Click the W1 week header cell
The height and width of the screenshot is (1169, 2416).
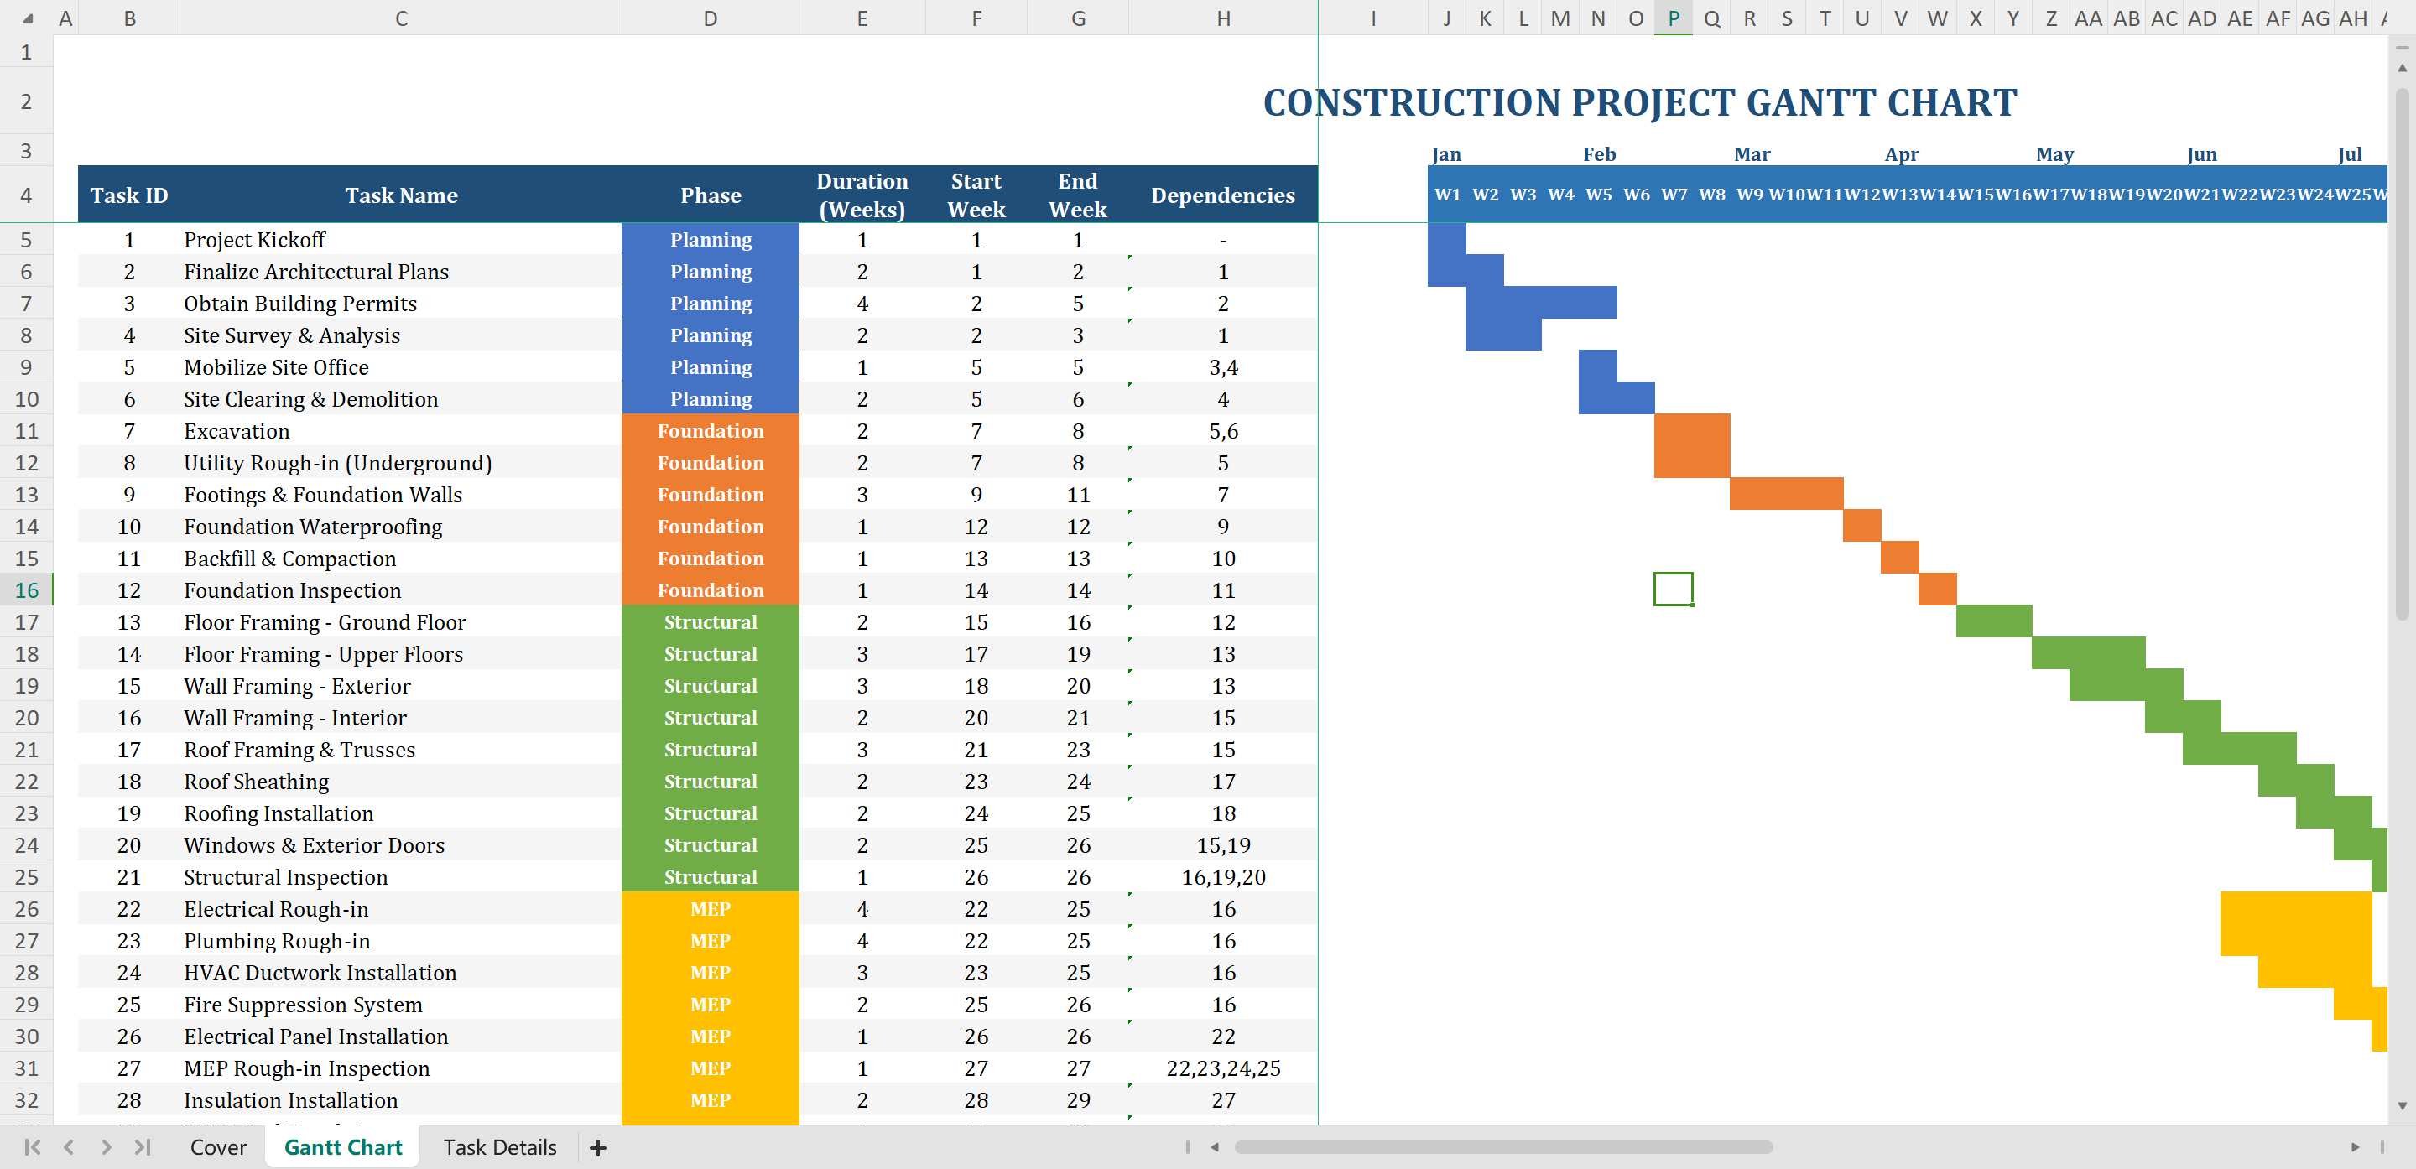[1447, 195]
